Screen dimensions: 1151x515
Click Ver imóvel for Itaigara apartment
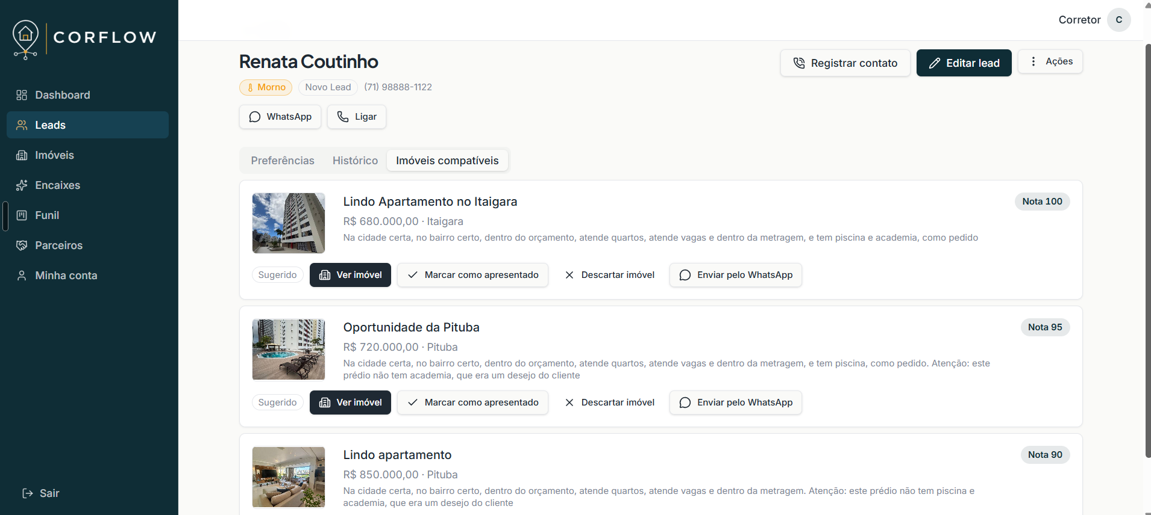(350, 275)
